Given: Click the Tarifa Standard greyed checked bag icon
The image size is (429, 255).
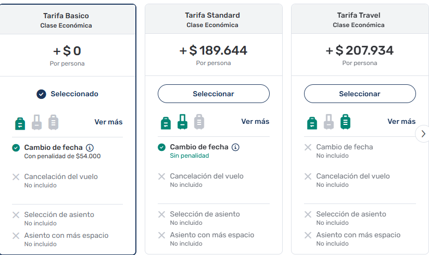Looking at the screenshot, I should coord(199,122).
